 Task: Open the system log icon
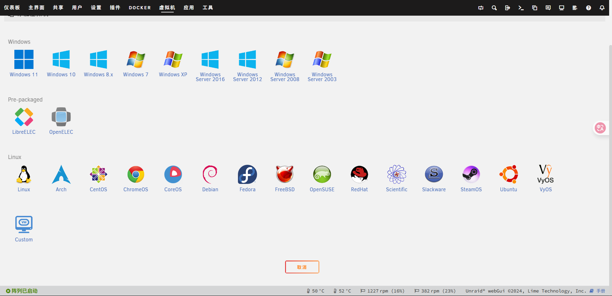point(575,8)
